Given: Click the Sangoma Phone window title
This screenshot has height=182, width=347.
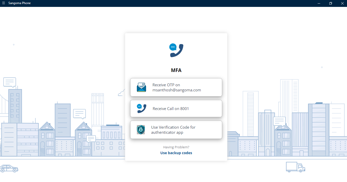Looking at the screenshot, I should (x=19, y=3).
